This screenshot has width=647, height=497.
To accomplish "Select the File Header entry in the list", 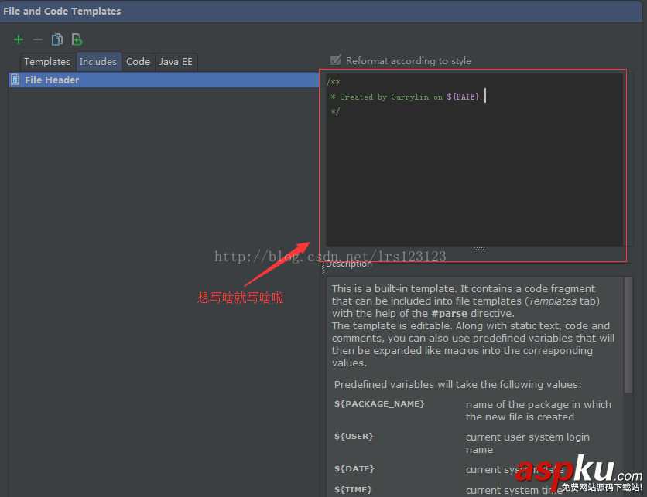I will (x=52, y=80).
